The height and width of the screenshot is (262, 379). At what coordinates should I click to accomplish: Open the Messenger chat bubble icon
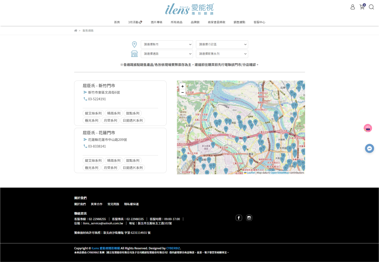370,148
